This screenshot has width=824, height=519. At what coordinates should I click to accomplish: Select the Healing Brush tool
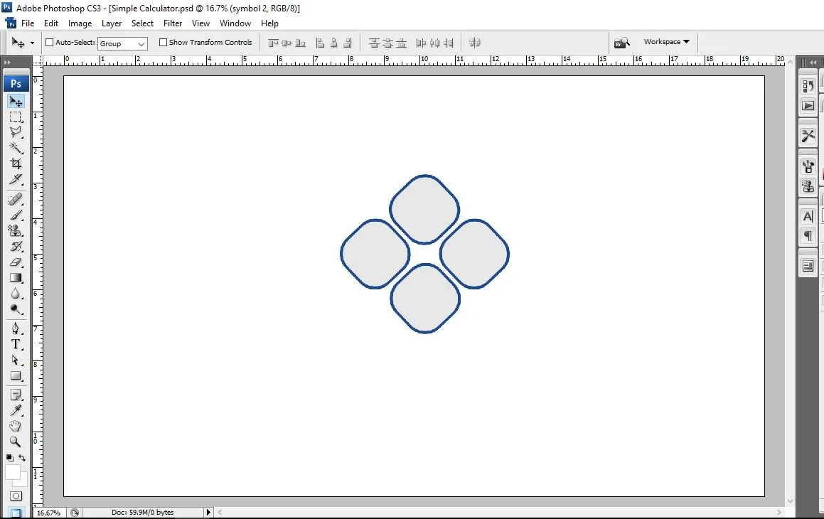point(16,200)
